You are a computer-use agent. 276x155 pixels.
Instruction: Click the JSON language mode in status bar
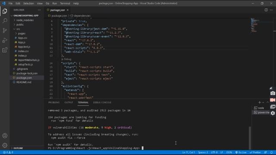[229, 152]
